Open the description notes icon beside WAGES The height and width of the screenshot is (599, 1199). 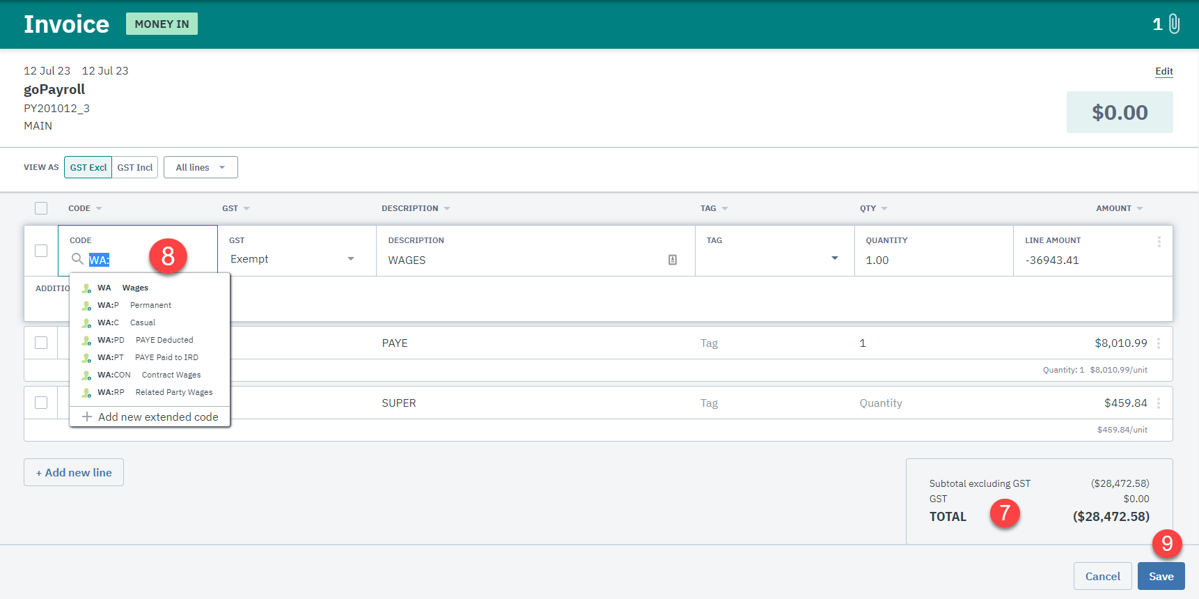[x=673, y=260]
